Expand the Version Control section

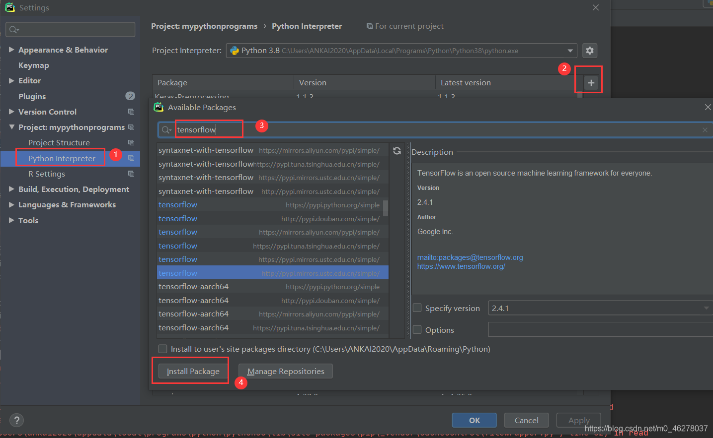[x=11, y=112]
